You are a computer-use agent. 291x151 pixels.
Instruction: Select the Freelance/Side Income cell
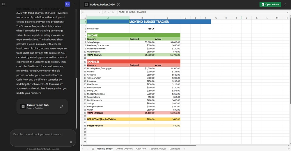[108, 45]
